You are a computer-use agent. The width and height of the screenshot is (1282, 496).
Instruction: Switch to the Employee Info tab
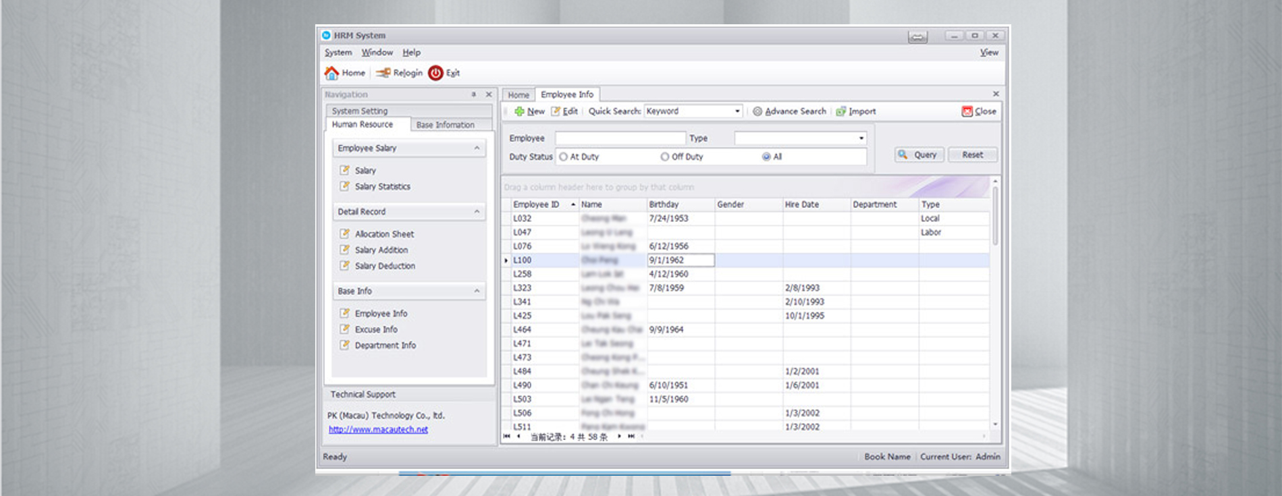click(x=567, y=94)
